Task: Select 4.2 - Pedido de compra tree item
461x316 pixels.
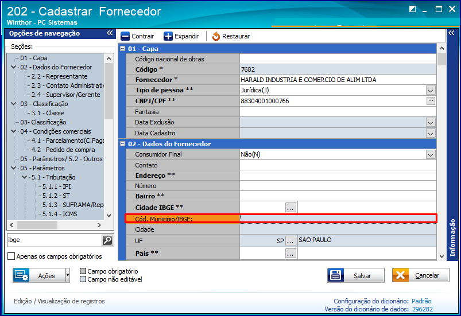Action: pos(63,150)
